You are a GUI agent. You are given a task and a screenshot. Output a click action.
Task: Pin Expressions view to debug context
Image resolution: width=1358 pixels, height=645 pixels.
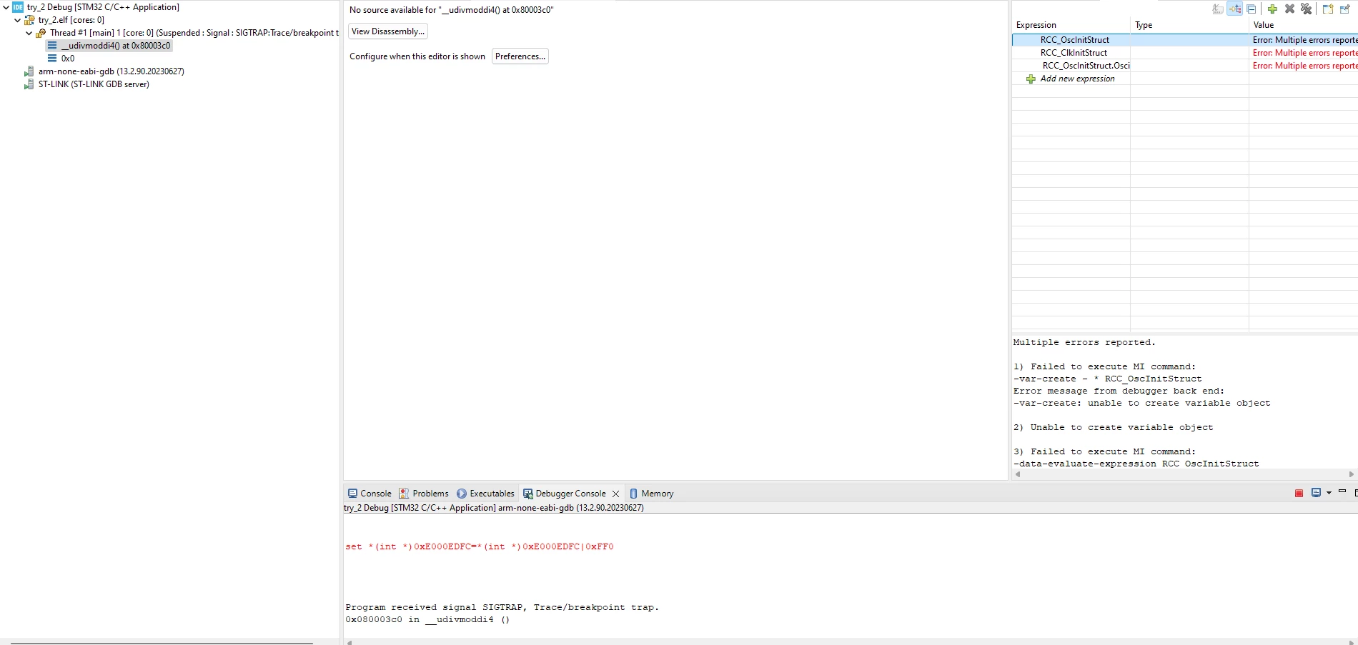[x=1345, y=9]
